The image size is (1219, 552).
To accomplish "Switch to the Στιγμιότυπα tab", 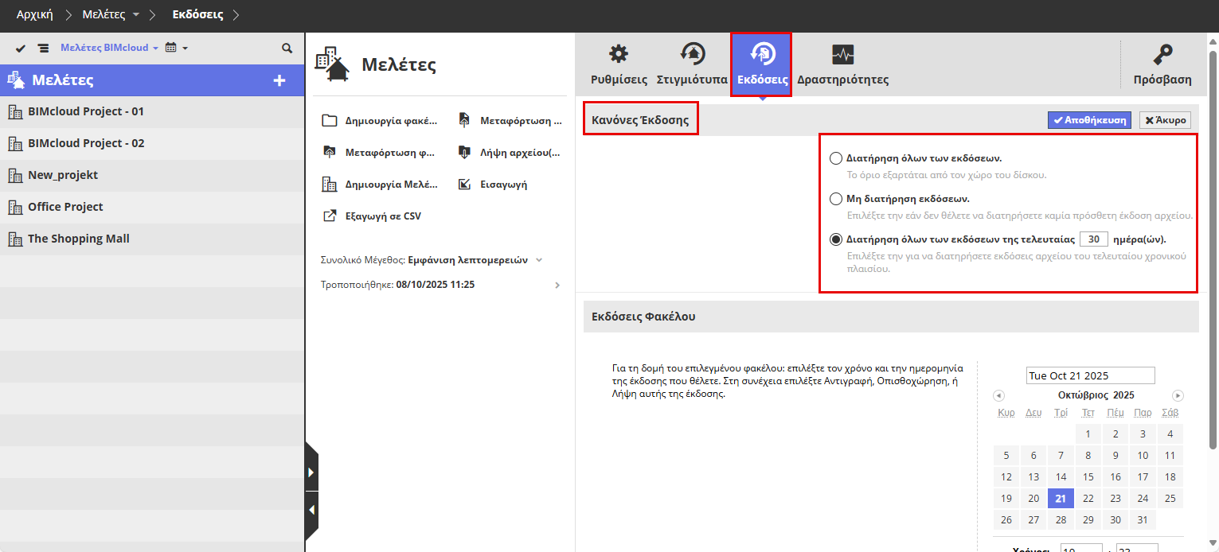I will point(692,64).
